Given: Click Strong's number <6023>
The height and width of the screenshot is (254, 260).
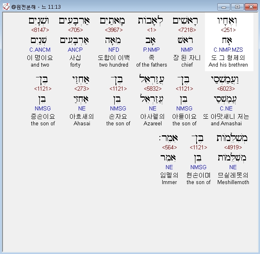Looking at the screenshot, I should [x=226, y=89].
